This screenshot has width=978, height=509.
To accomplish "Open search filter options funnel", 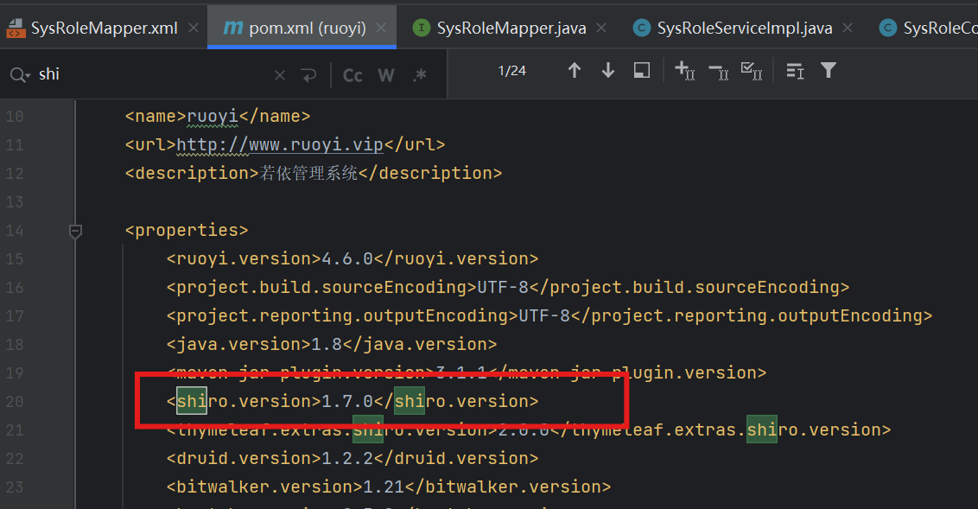I will pos(829,71).
